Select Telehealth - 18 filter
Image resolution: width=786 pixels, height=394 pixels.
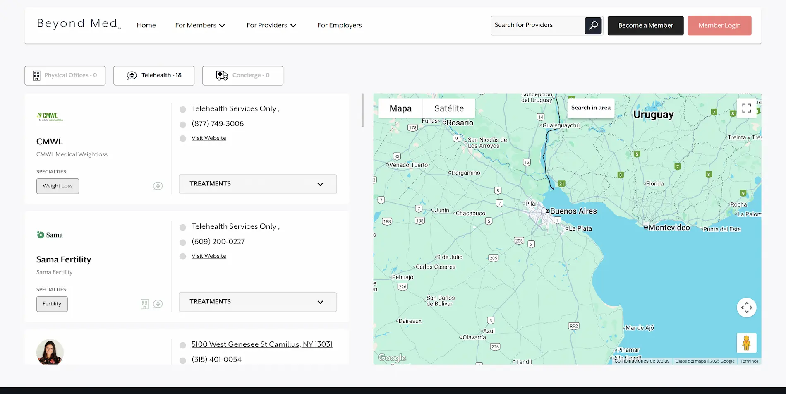(154, 75)
